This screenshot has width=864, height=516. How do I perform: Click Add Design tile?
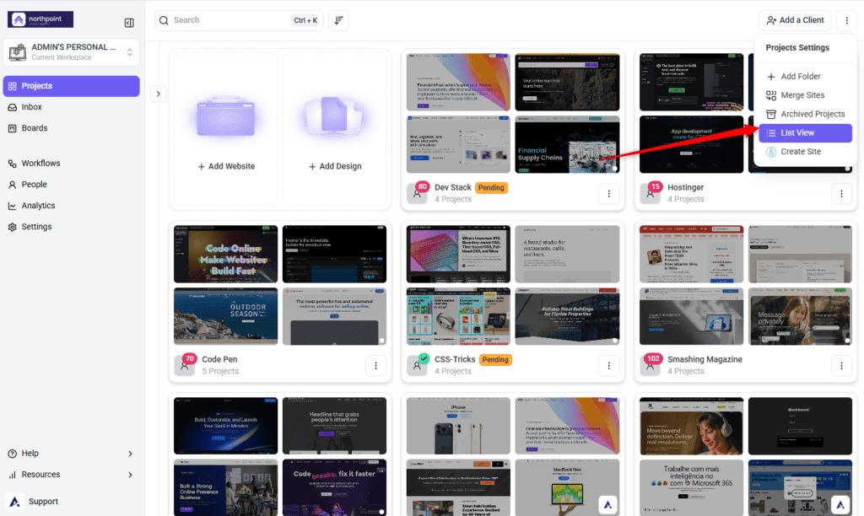pos(334,129)
